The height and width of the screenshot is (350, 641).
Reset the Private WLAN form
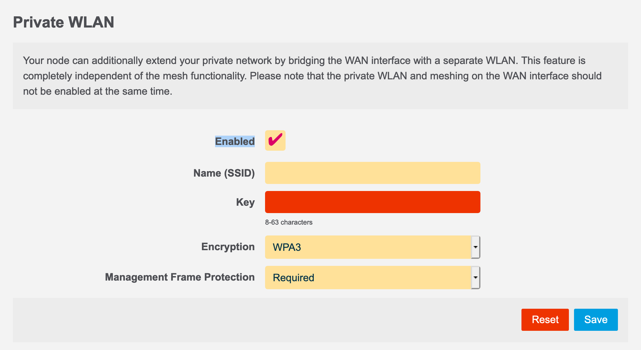(x=545, y=319)
